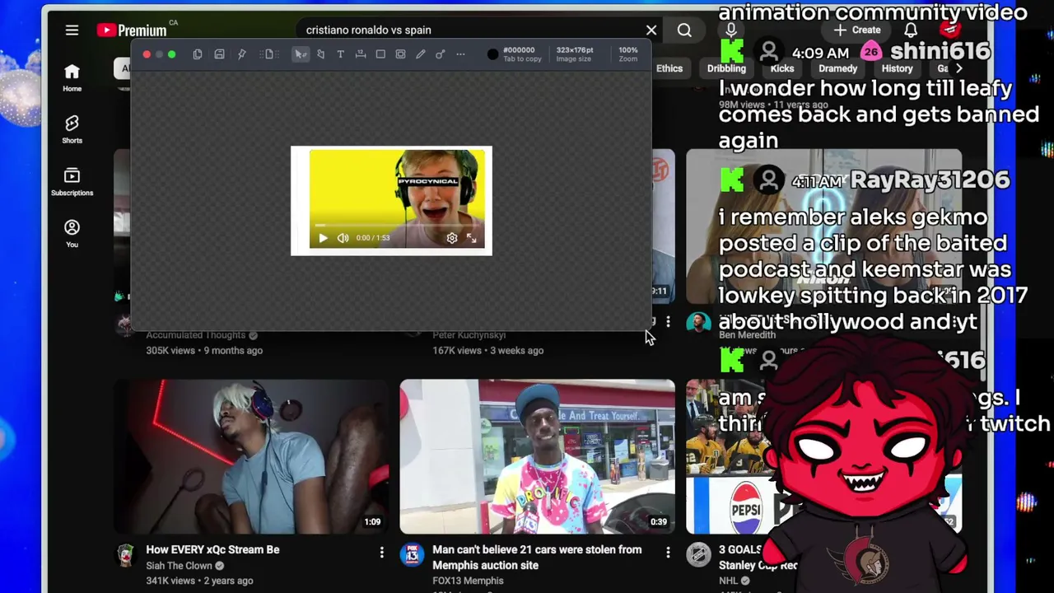Select the arrow selection tool

tap(301, 54)
